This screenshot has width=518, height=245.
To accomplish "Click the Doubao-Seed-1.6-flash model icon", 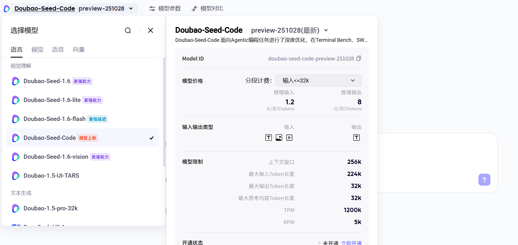I will pyautogui.click(x=16, y=119).
